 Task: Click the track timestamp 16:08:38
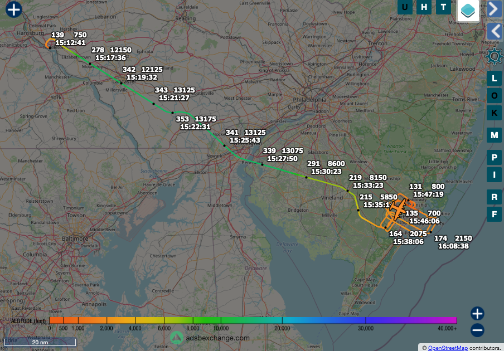pos(453,246)
